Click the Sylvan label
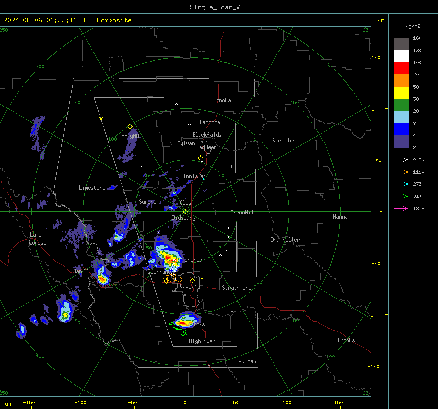The height and width of the screenshot is (409, 438). 186,143
